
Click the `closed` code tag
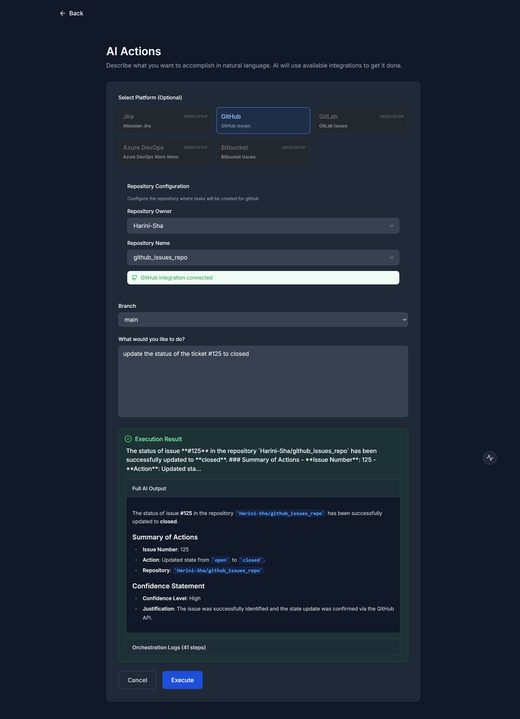pos(251,560)
